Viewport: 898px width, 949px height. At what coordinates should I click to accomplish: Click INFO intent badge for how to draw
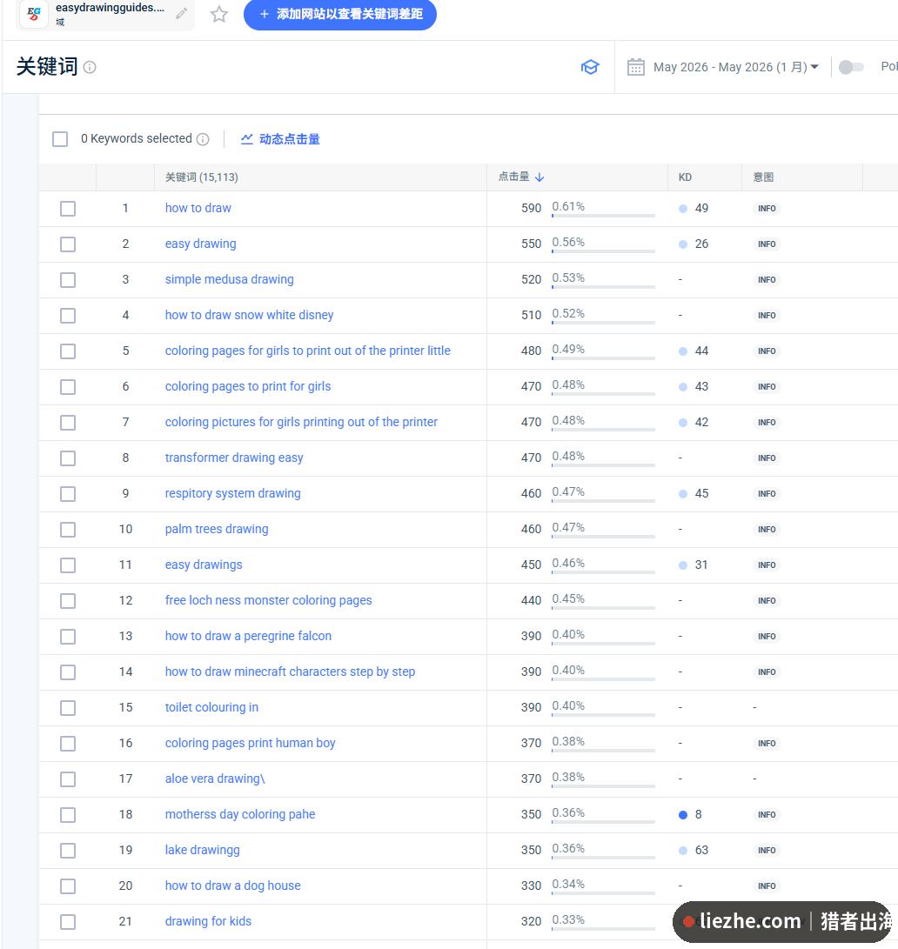(x=767, y=209)
